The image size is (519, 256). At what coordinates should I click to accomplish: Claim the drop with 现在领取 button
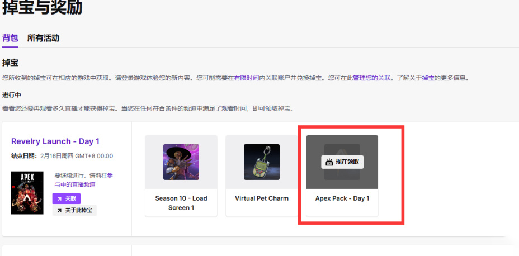[x=342, y=162]
